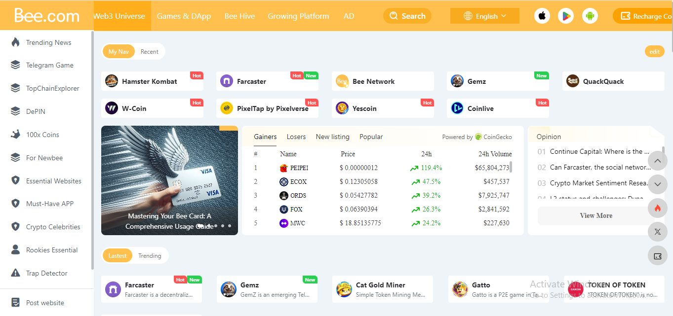Click the left sidebar scrollbar
The width and height of the screenshot is (673, 316).
[x=92, y=149]
